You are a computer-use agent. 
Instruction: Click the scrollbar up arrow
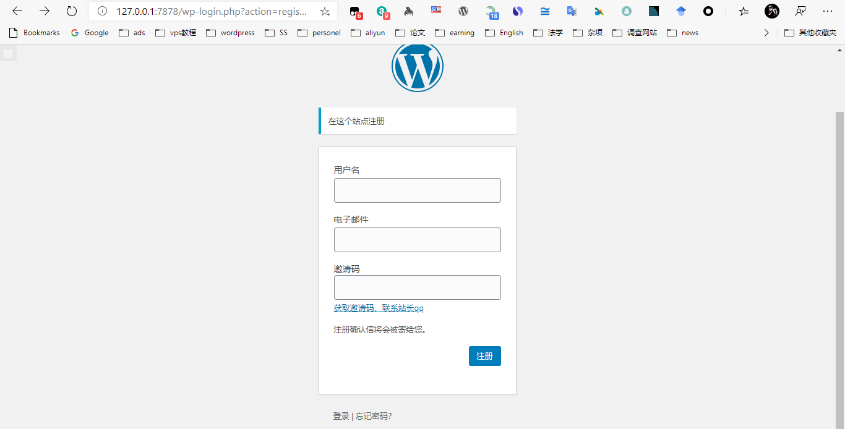pos(840,50)
